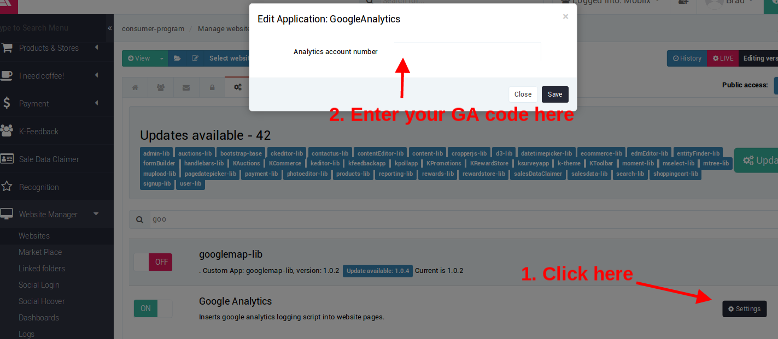Collapse the Website Manager submenu arrow
The image size is (778, 339).
coord(96,214)
